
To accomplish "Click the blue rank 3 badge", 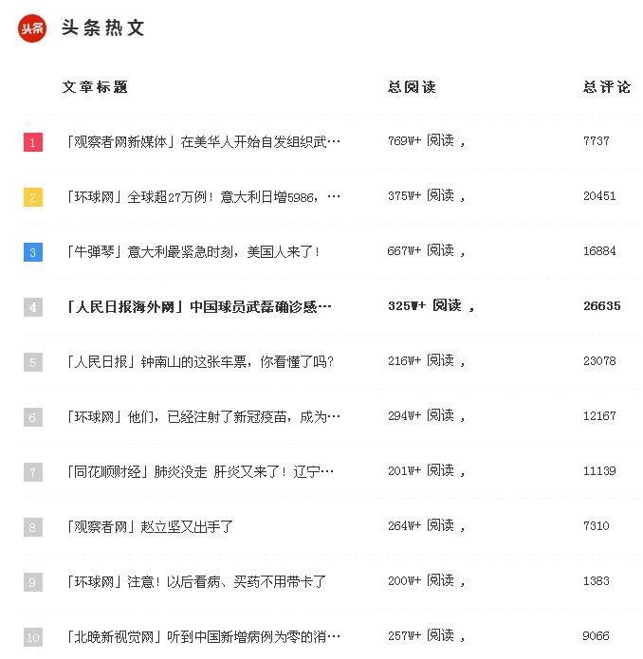I will coord(33,252).
